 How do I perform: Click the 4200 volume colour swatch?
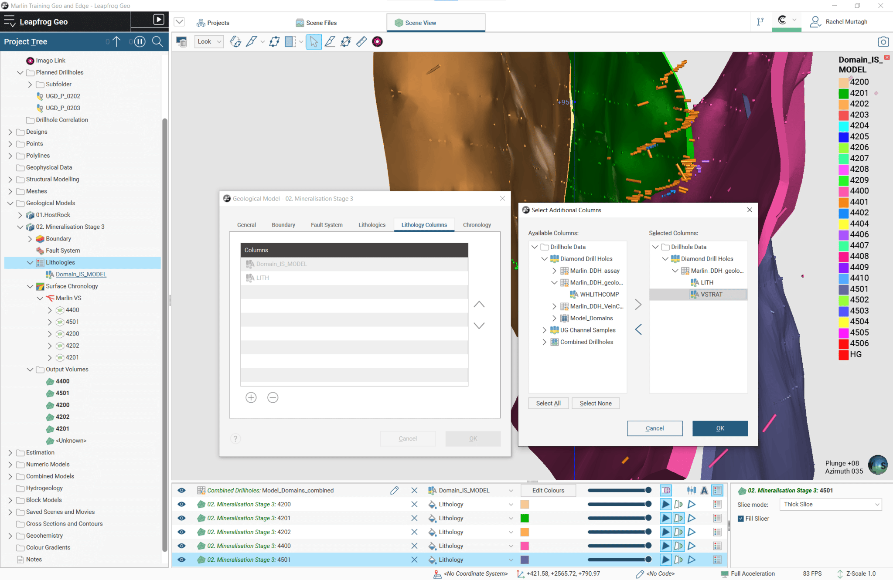(x=525, y=504)
